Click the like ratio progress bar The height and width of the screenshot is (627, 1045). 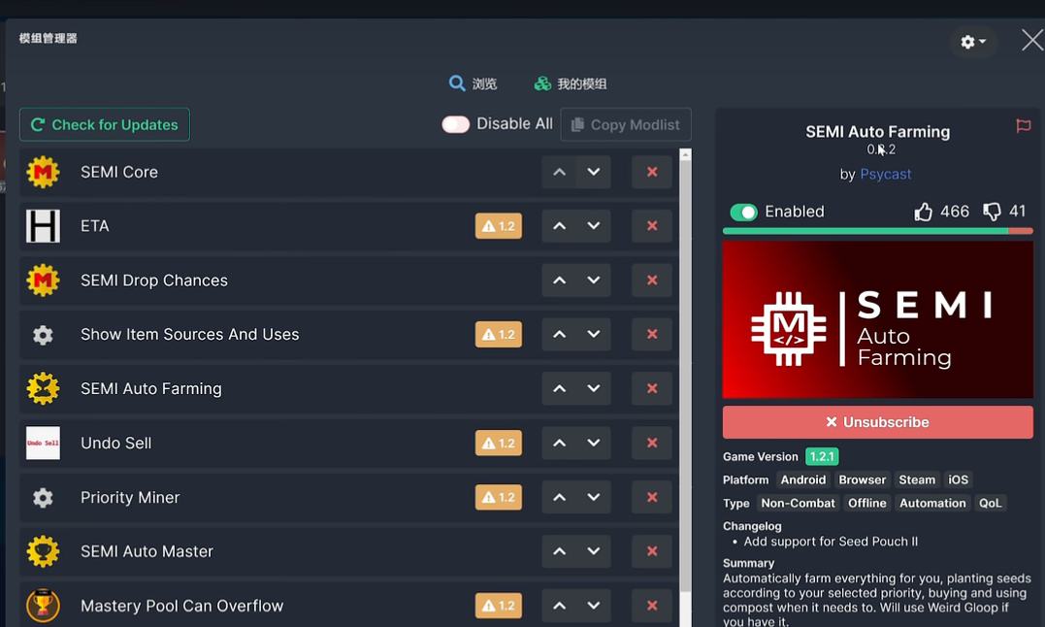tap(878, 231)
